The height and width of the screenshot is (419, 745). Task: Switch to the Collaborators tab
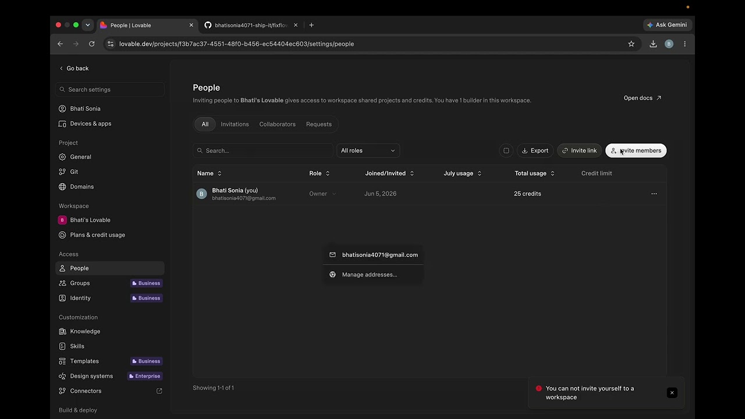[277, 124]
